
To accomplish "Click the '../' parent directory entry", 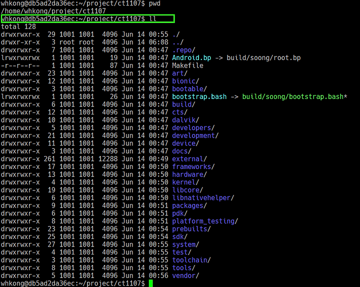I will [x=178, y=42].
